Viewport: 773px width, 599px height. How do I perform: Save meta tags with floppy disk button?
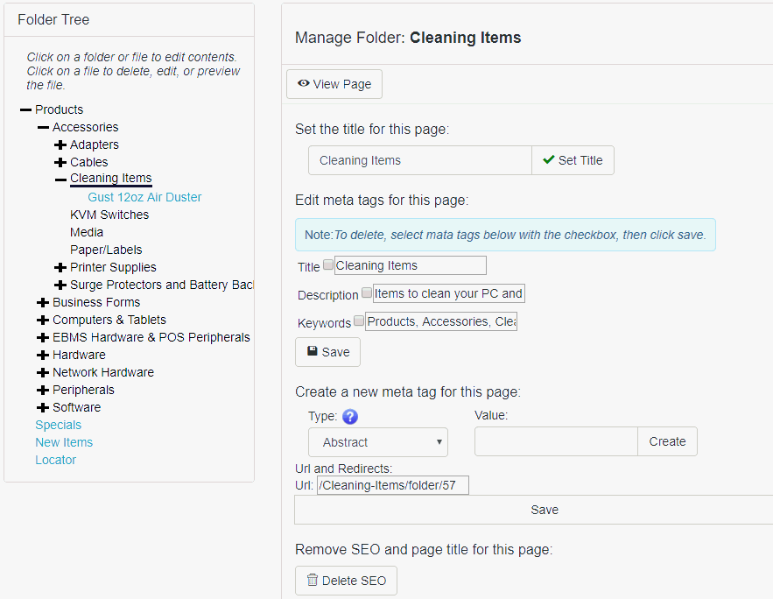(327, 352)
